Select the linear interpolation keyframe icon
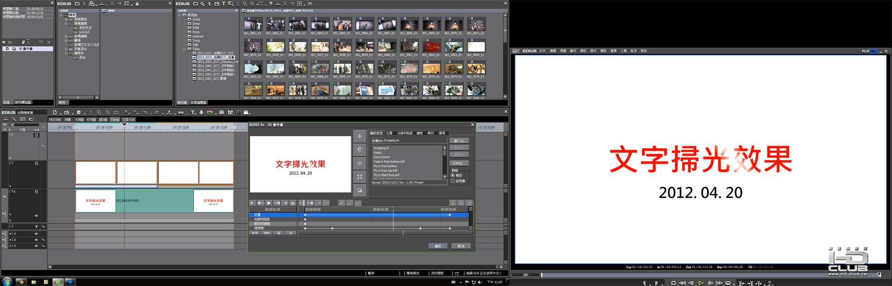This screenshot has height=286, width=892. click(x=350, y=203)
